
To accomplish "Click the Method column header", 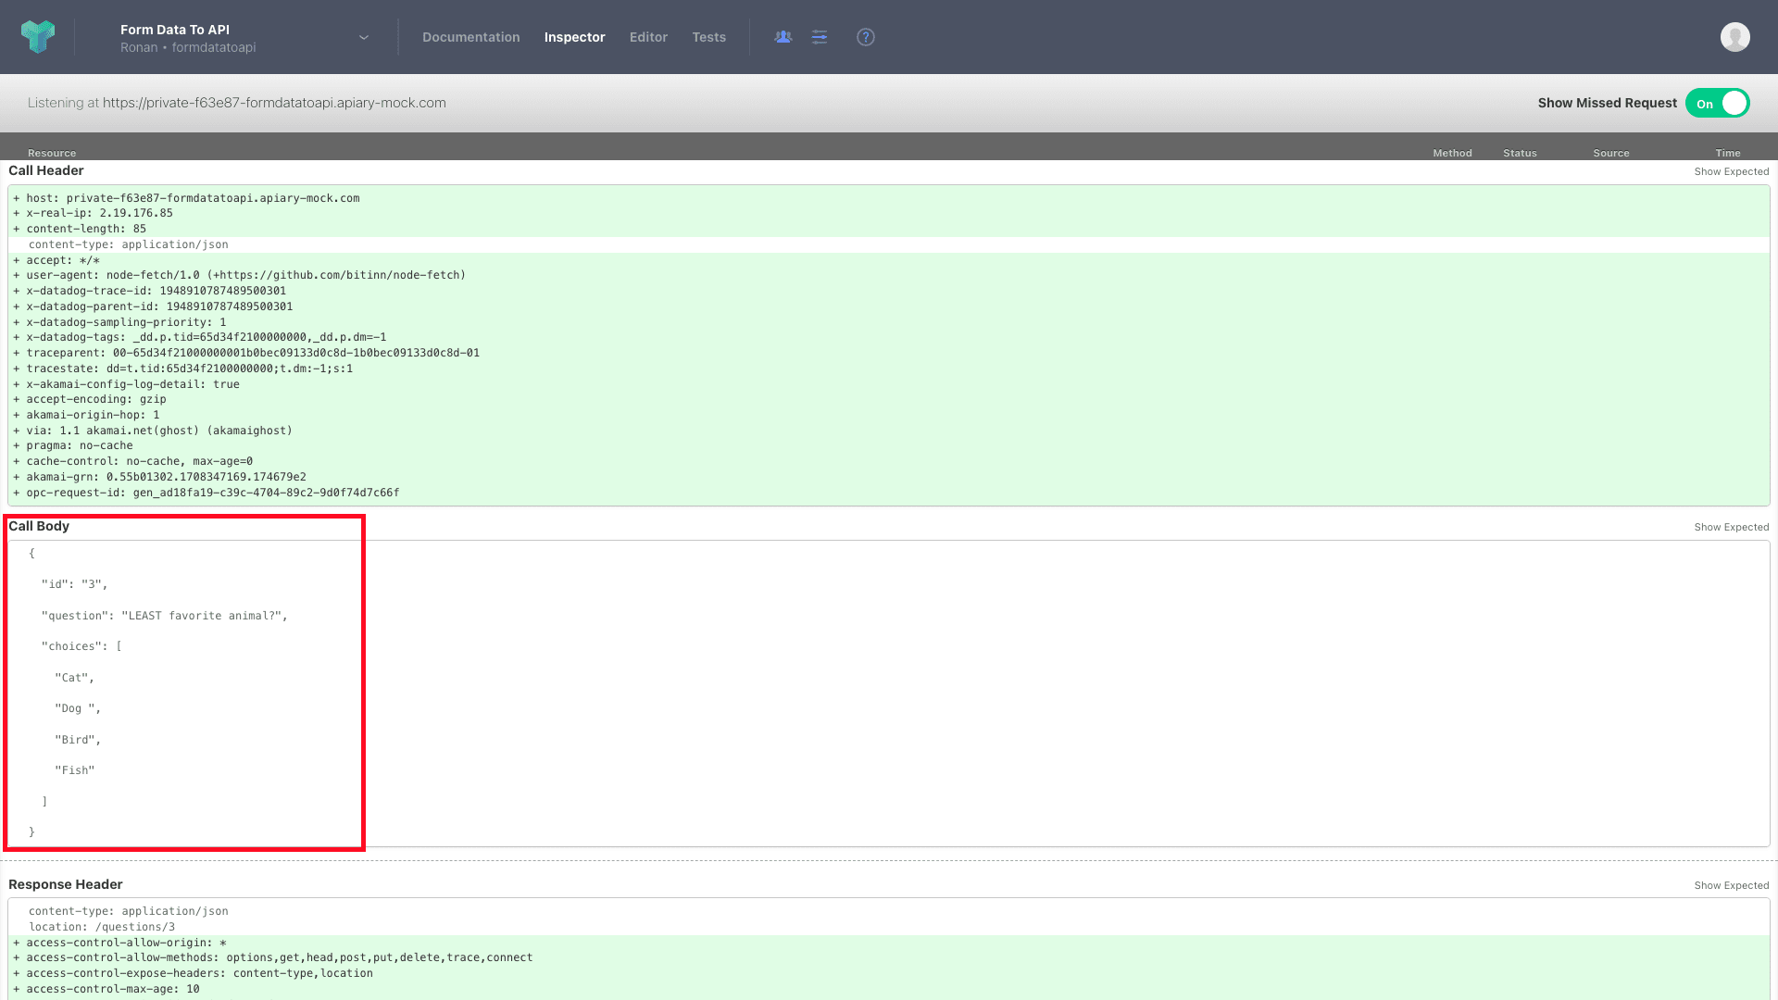I will click(1452, 153).
